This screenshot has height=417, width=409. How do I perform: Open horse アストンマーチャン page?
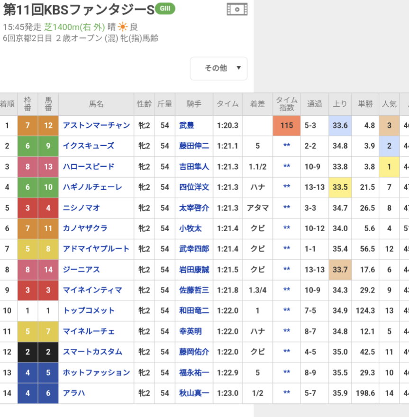[96, 125]
